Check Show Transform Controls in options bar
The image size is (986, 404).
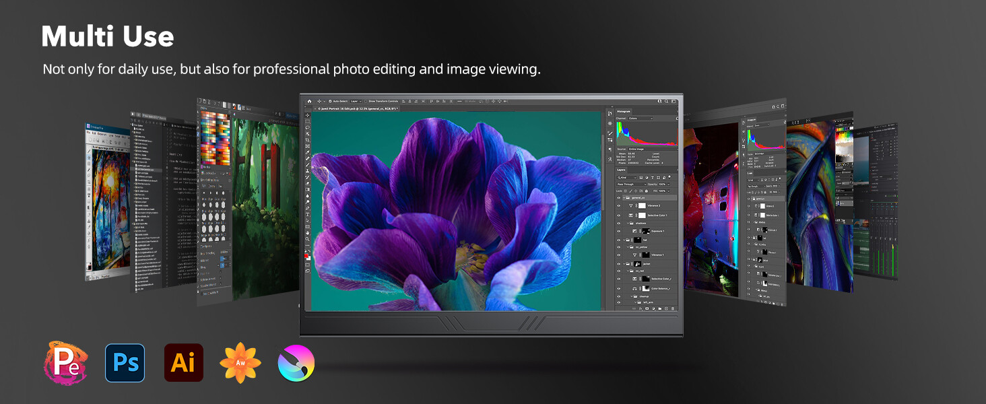366,101
